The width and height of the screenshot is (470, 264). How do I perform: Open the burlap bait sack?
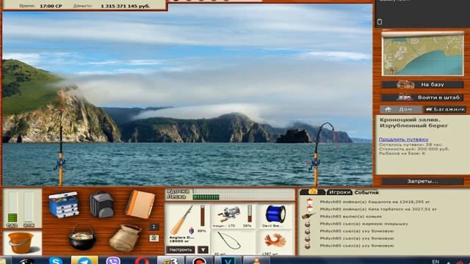coord(125,238)
